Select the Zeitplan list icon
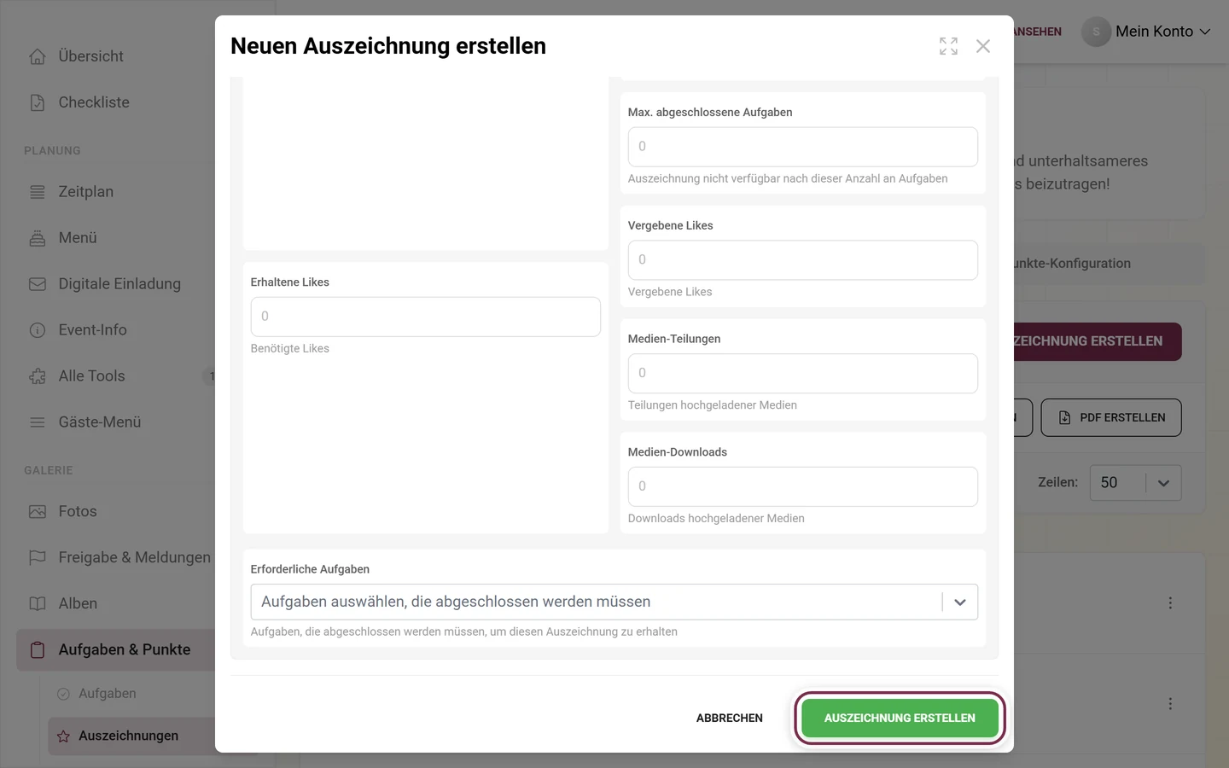The height and width of the screenshot is (768, 1229). [x=38, y=192]
